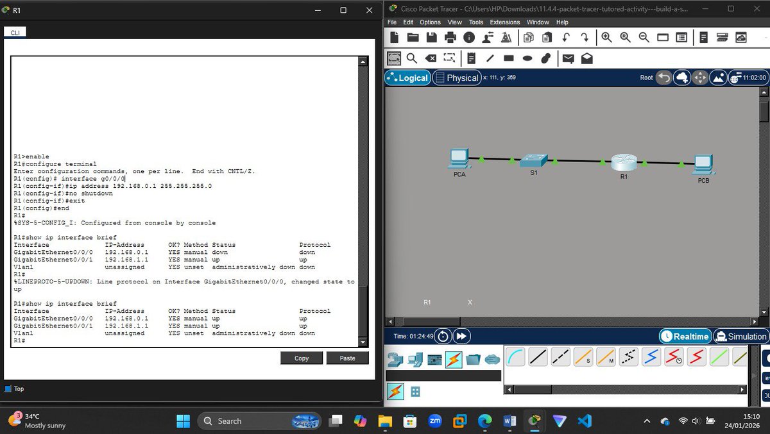Open the Options menu

pos(431,22)
